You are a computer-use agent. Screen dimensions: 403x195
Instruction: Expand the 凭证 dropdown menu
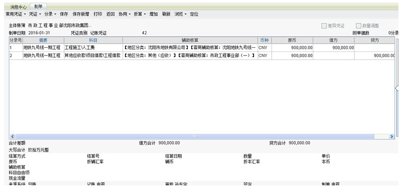[x=35, y=14]
